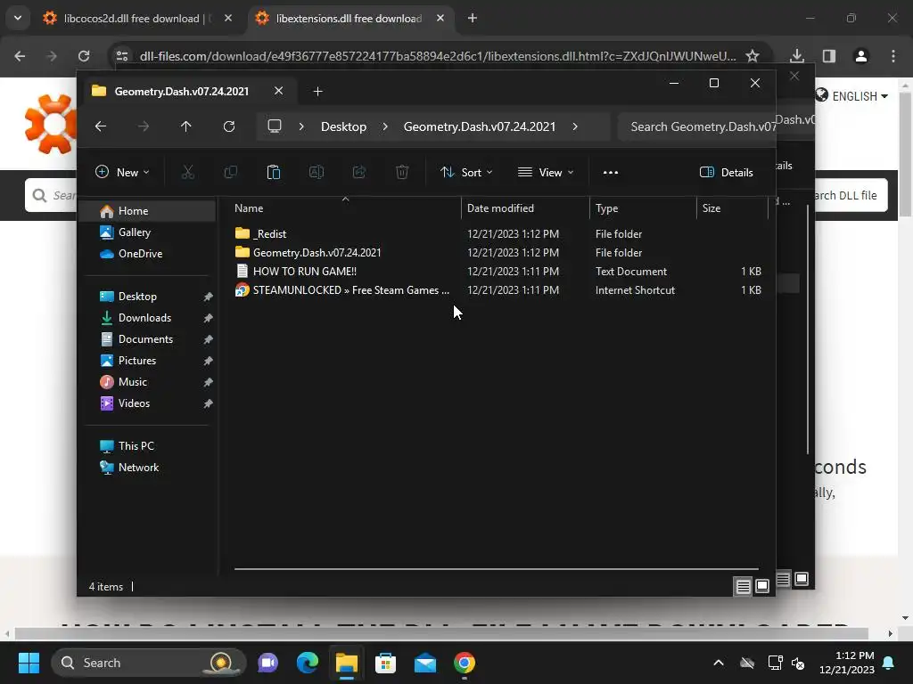
Task: Select STEAMUNLOCKED internet shortcut file
Action: pos(498,289)
